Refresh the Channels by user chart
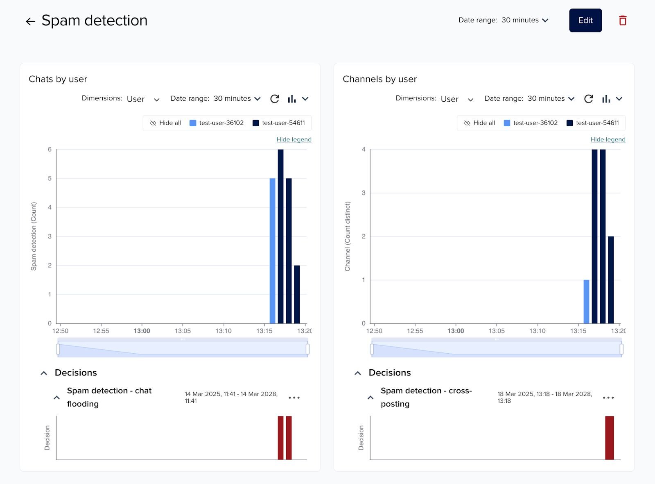Screen dimensions: 655x484 click(x=589, y=99)
